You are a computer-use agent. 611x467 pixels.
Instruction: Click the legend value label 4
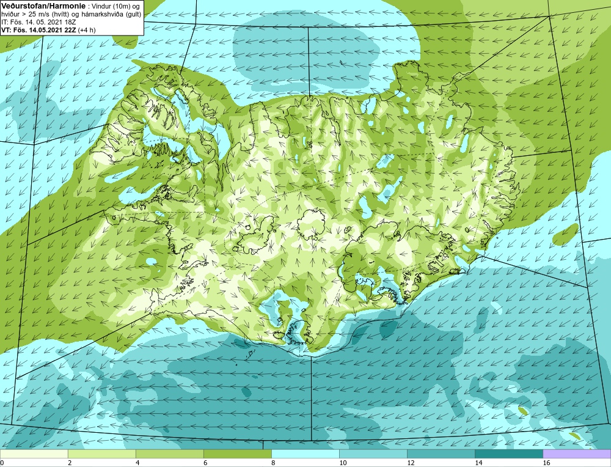pos(137,463)
